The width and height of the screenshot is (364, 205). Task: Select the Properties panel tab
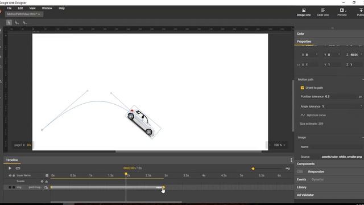(x=304, y=42)
